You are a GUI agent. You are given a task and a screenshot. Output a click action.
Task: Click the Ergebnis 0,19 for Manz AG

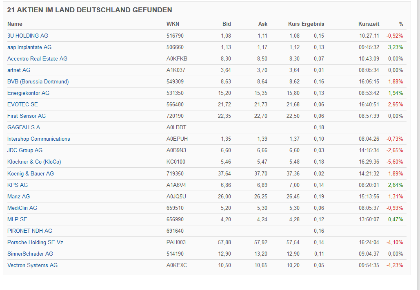click(x=319, y=197)
